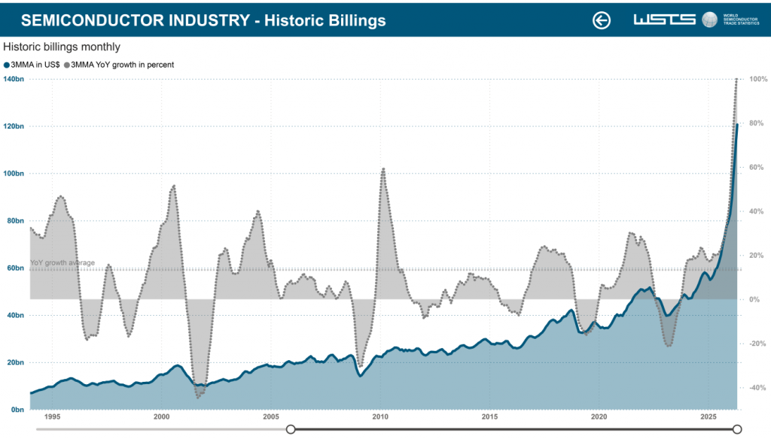Click the 'YoY growth average' reference line label
This screenshot has width=771, height=439.
(x=62, y=262)
